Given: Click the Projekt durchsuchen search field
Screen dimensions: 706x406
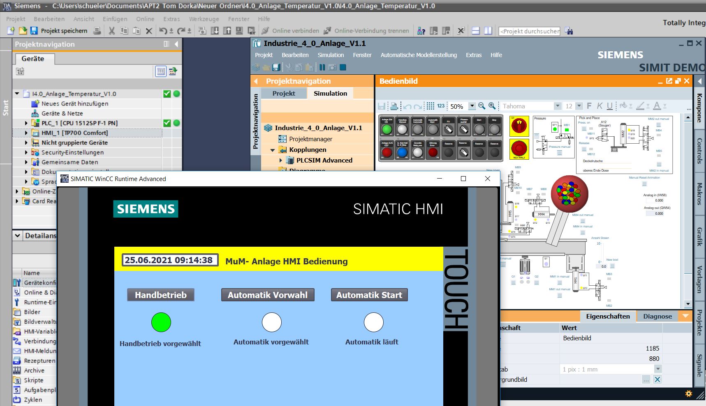Looking at the screenshot, I should click(x=529, y=31).
